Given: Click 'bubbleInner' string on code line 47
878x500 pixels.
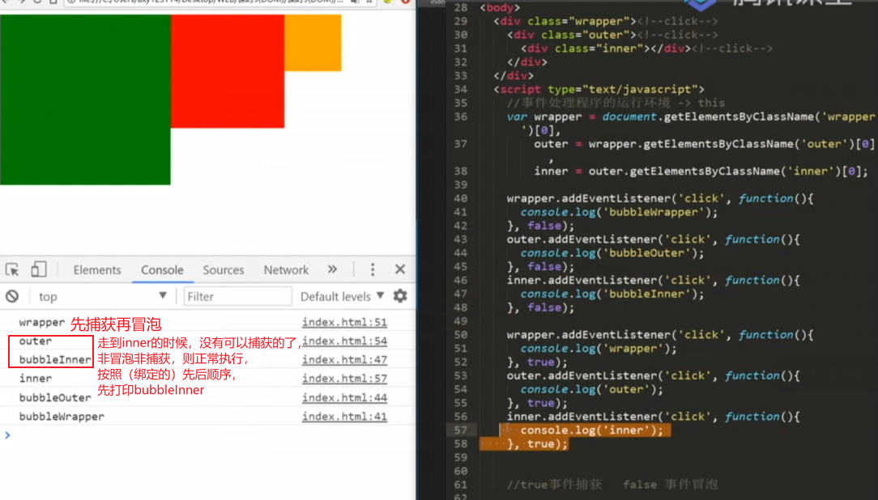Looking at the screenshot, I should coord(646,294).
